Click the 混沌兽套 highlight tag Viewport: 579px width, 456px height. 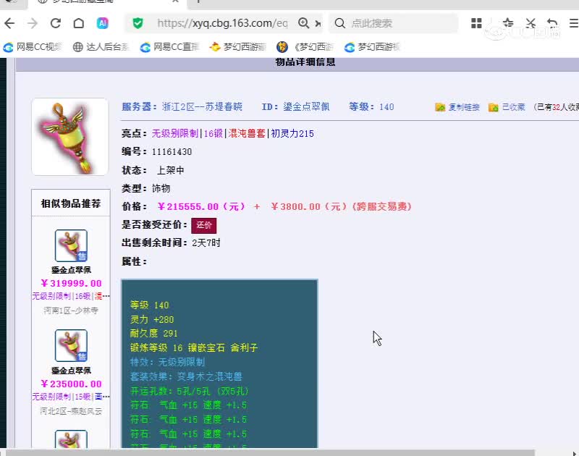point(247,133)
